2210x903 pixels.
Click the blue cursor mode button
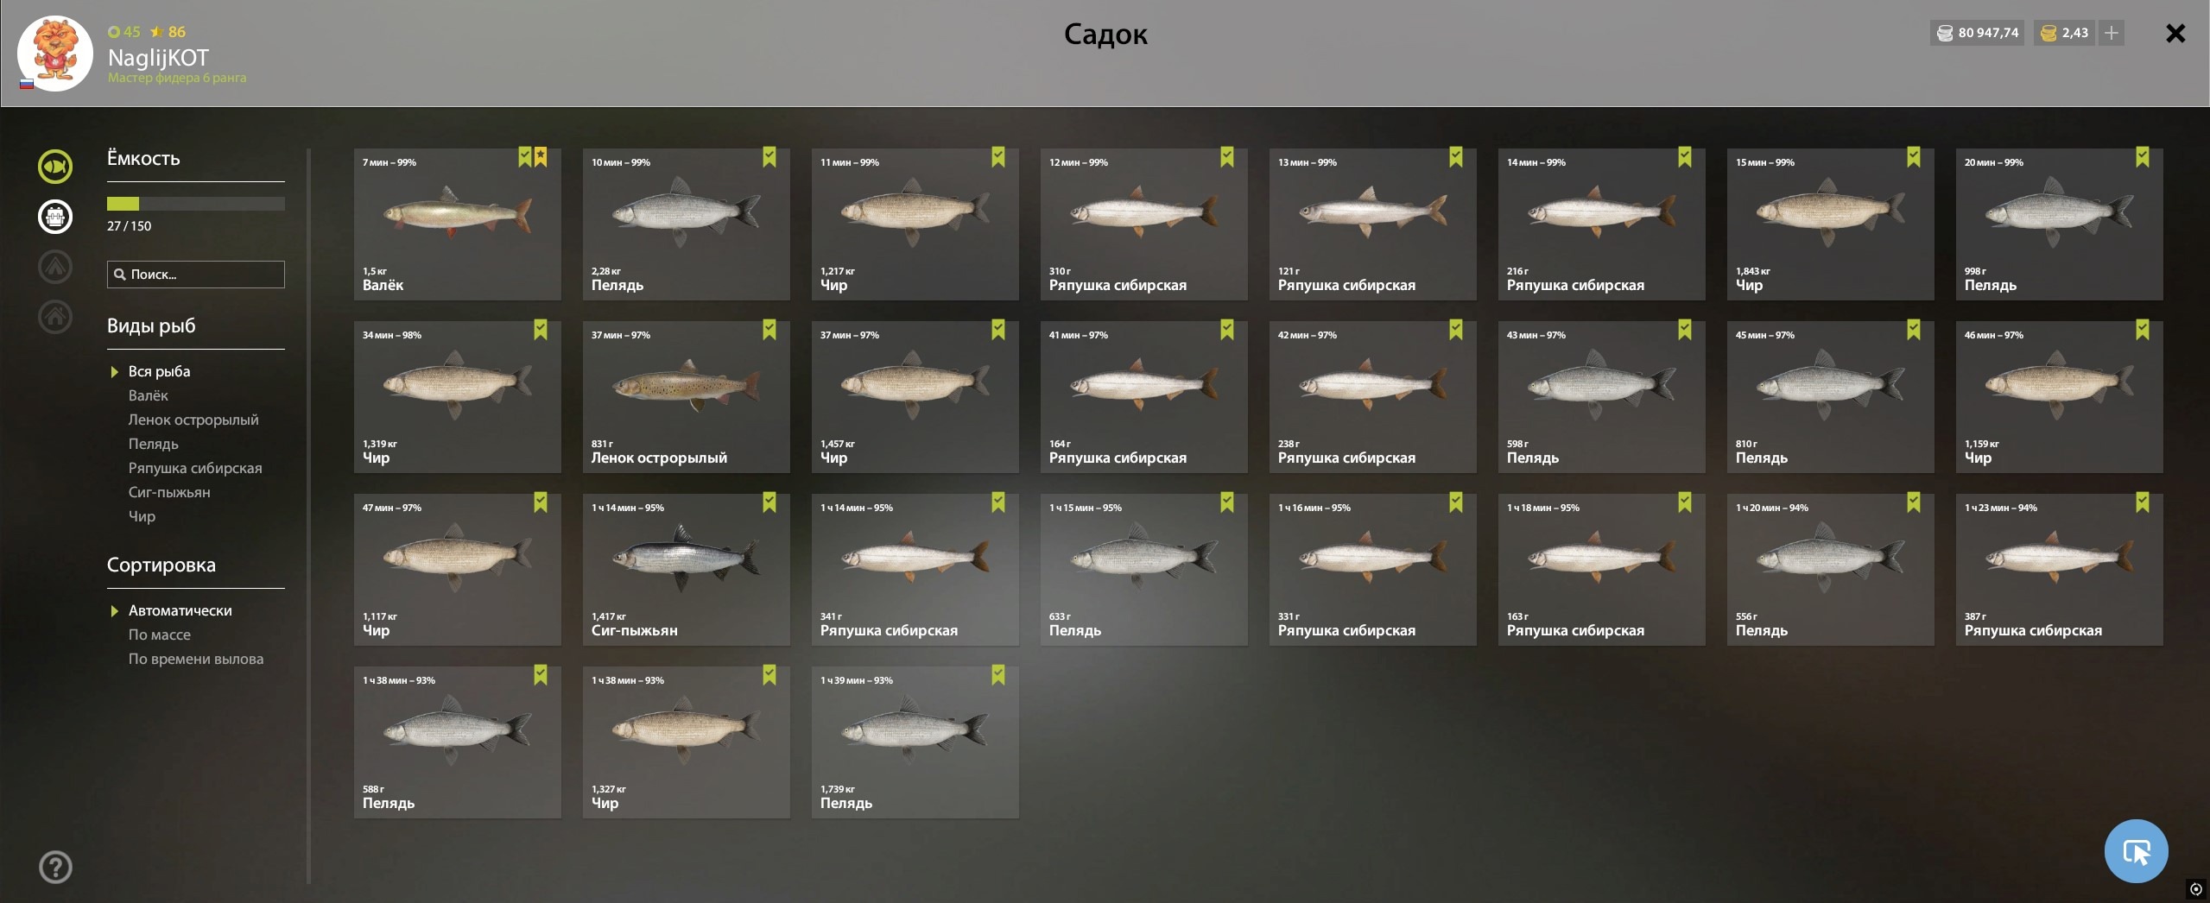(x=2136, y=851)
